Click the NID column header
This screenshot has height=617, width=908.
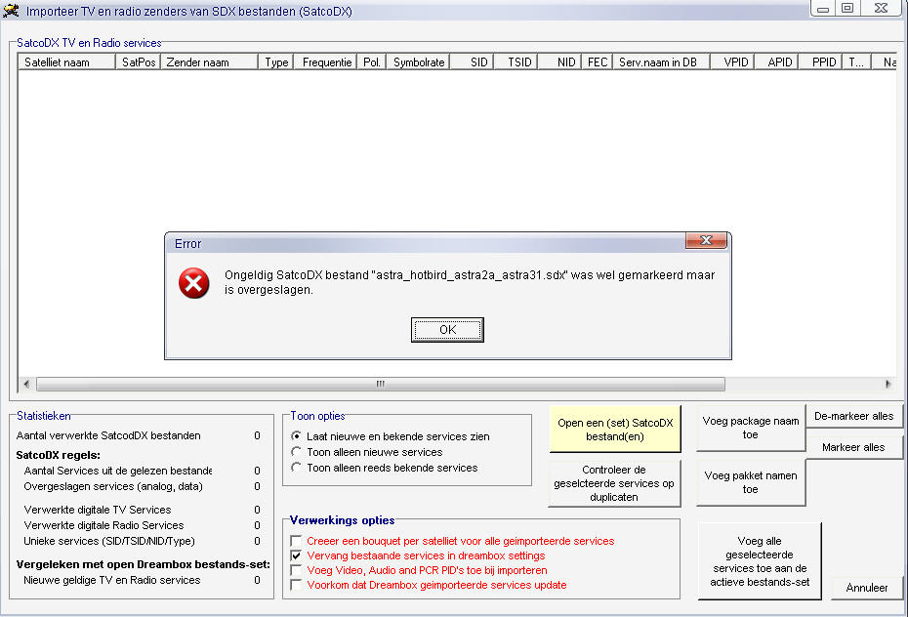(559, 62)
